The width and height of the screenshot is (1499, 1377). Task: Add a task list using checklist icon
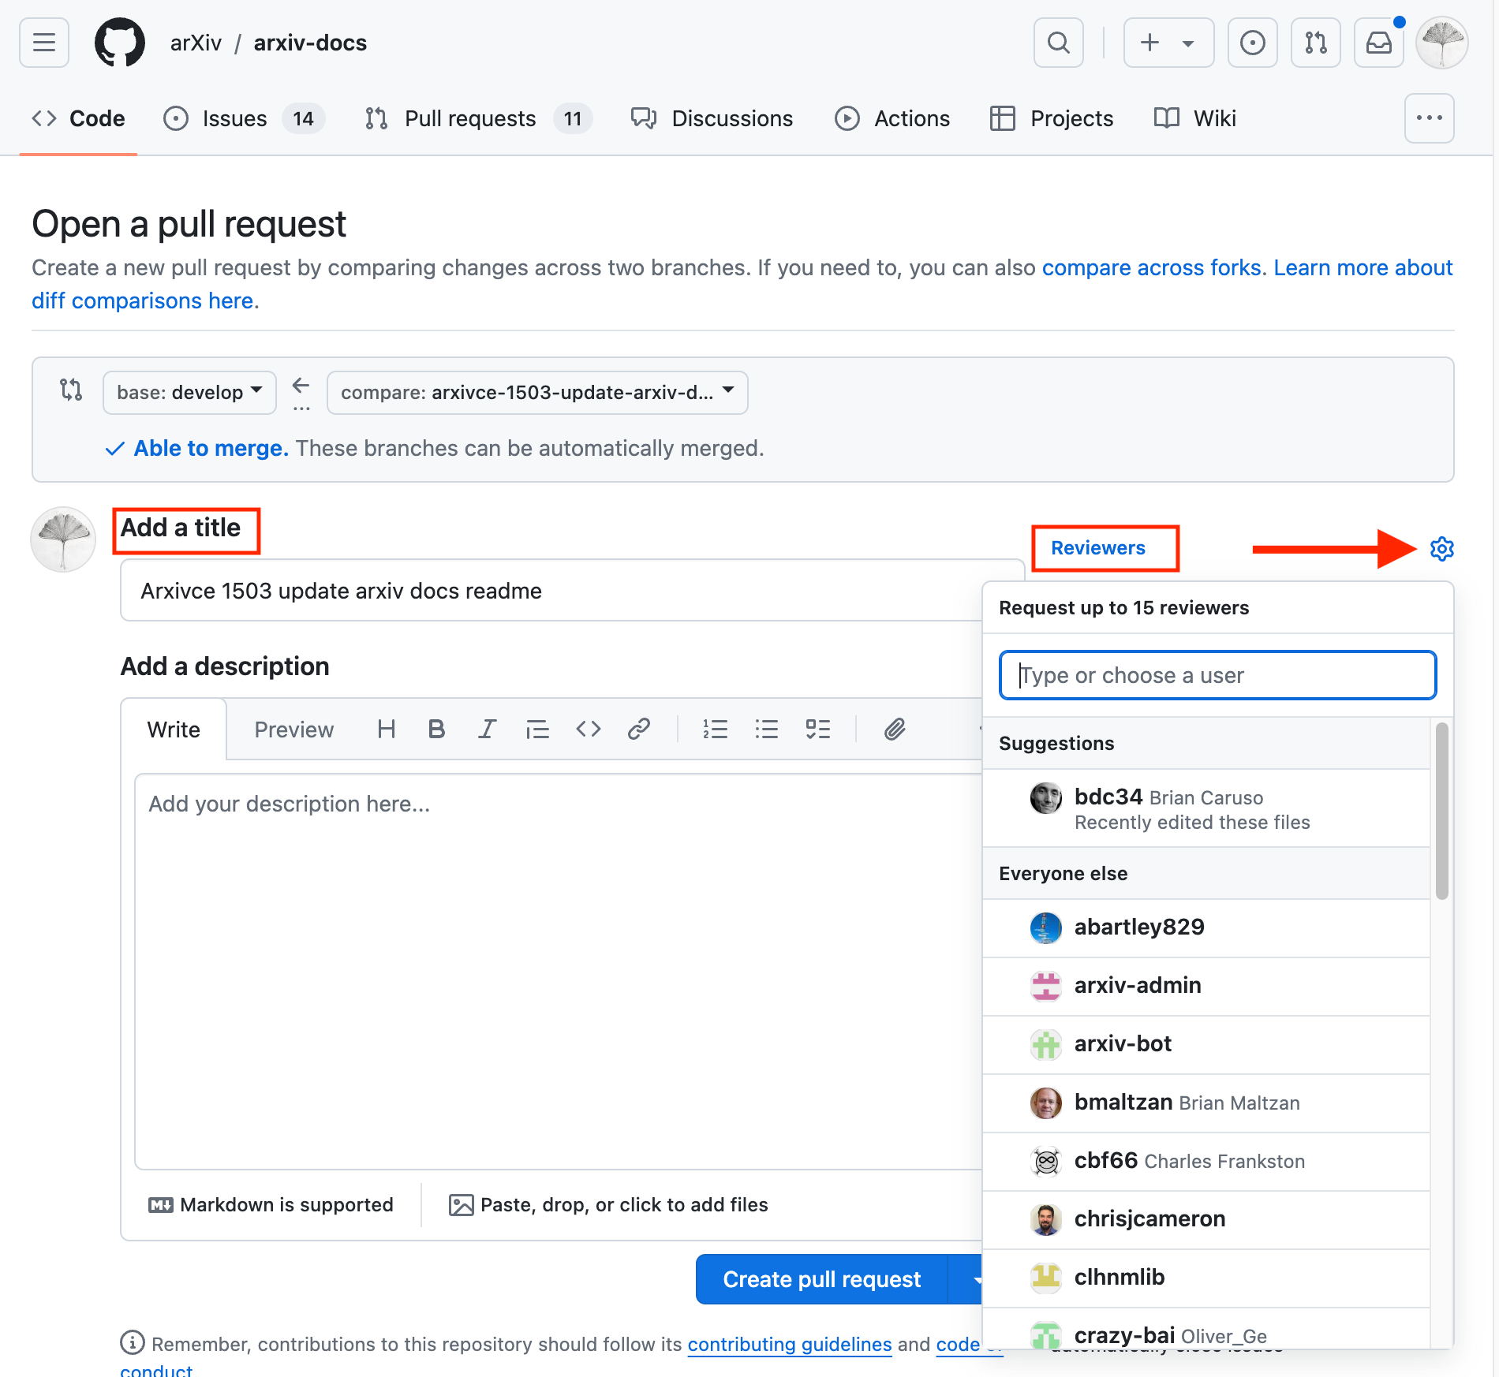coord(817,730)
